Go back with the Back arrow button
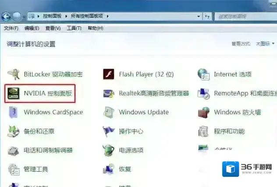The width and height of the screenshot is (277, 187). point(6,17)
